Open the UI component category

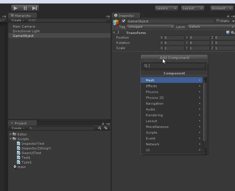(x=172, y=150)
